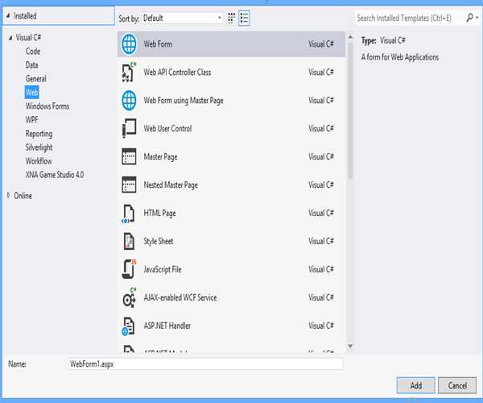Click the Add button

pos(415,385)
